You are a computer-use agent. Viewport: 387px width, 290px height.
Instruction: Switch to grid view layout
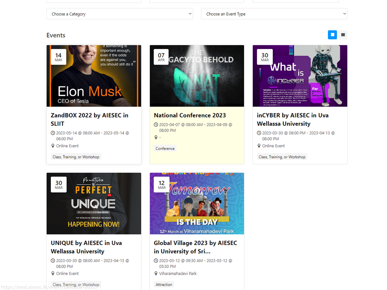click(332, 35)
